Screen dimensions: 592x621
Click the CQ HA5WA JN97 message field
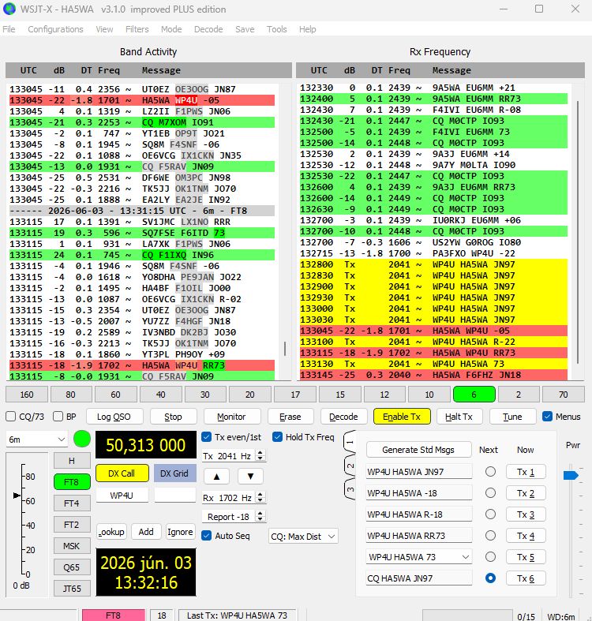click(419, 578)
